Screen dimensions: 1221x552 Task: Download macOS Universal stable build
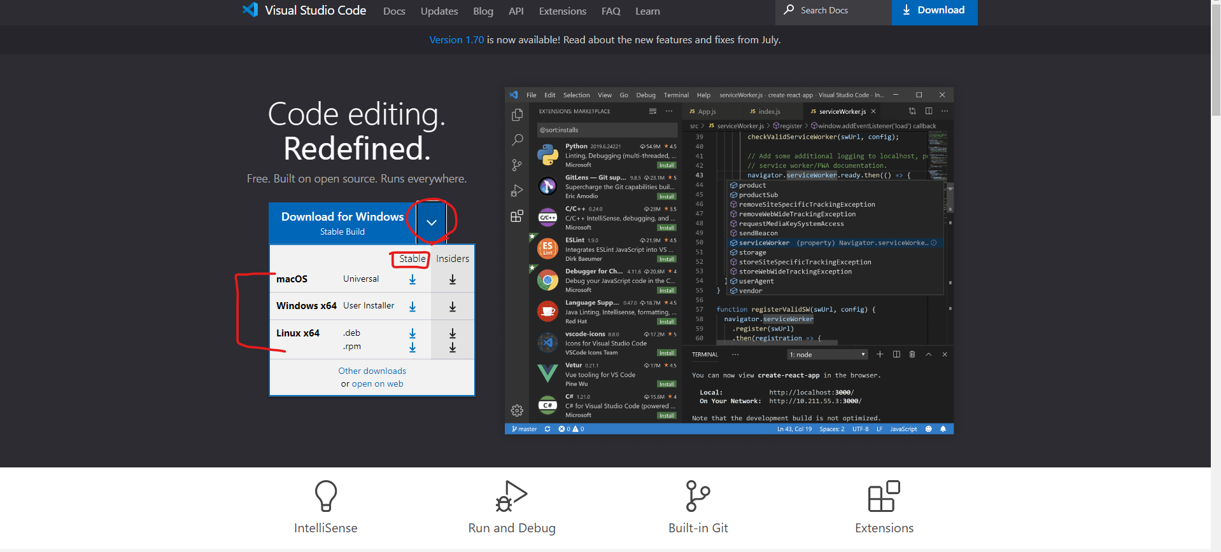click(413, 279)
